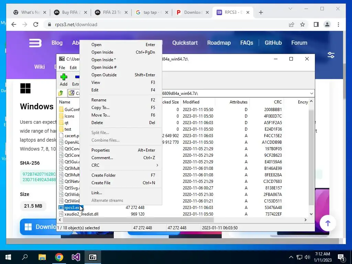Screen dimensions: 352x264
Task: Open taskbar search icon
Action: [25, 257]
